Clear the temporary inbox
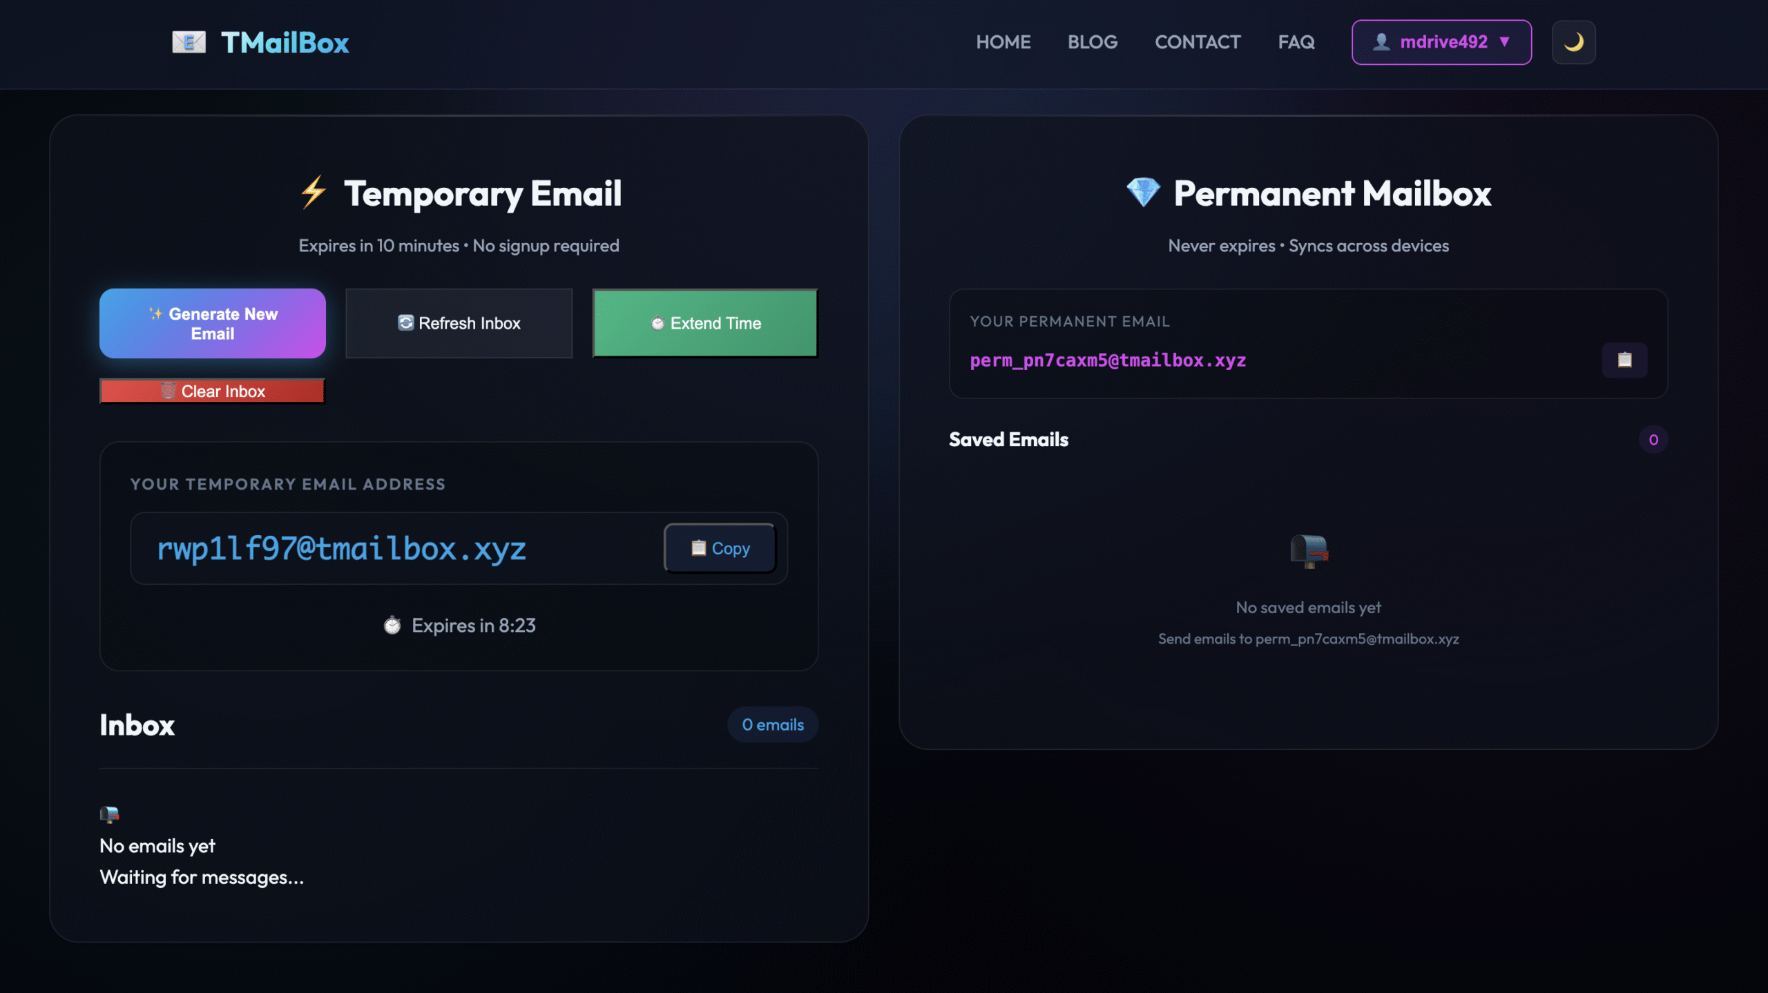This screenshot has width=1768, height=993. pos(212,391)
